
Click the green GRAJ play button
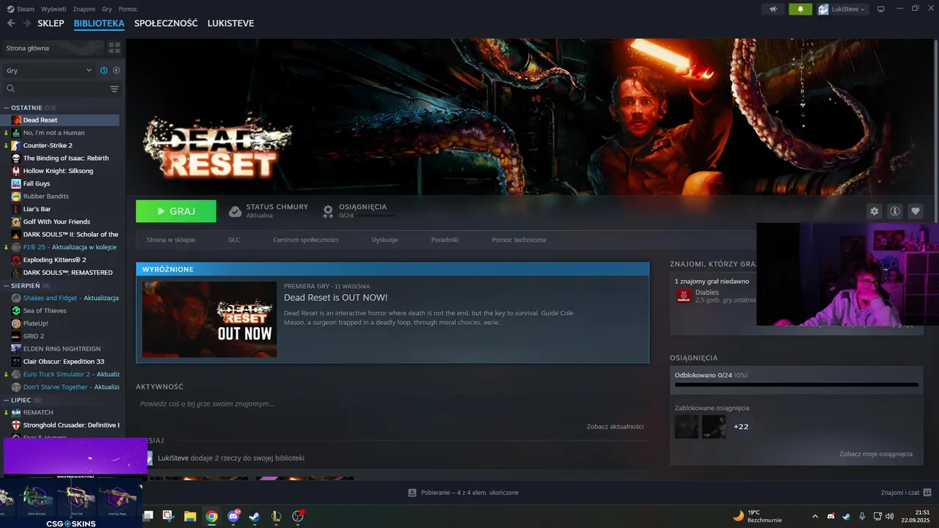point(176,211)
